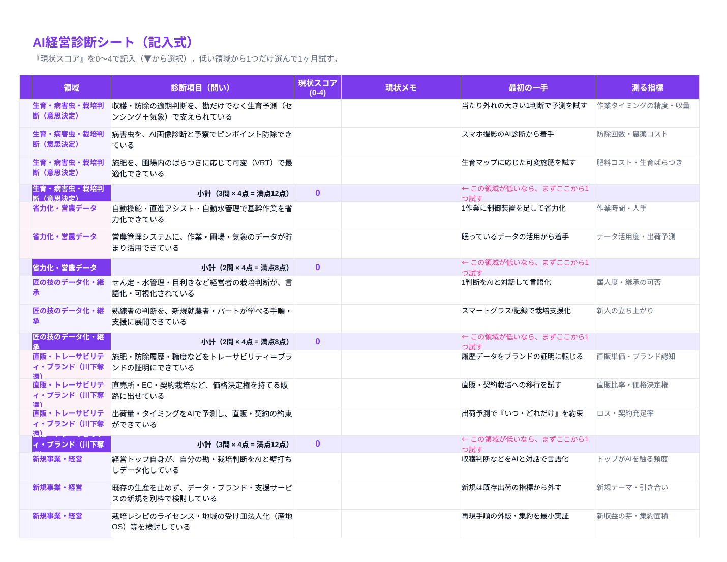This screenshot has height=562, width=727.
Task: Click the subtotal score 0 for 省力化・営農データ
Action: pyautogui.click(x=318, y=268)
